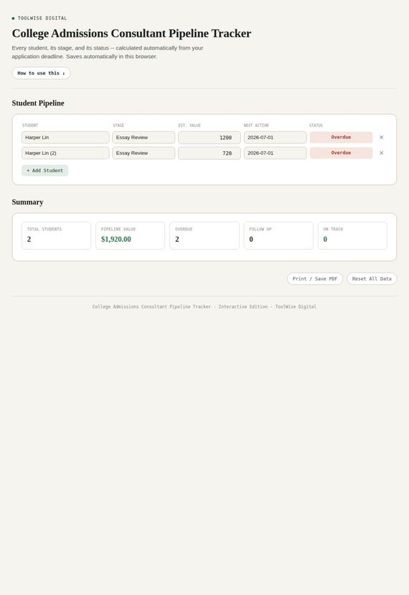Click the ToolWise Digital brand label

[x=42, y=18]
